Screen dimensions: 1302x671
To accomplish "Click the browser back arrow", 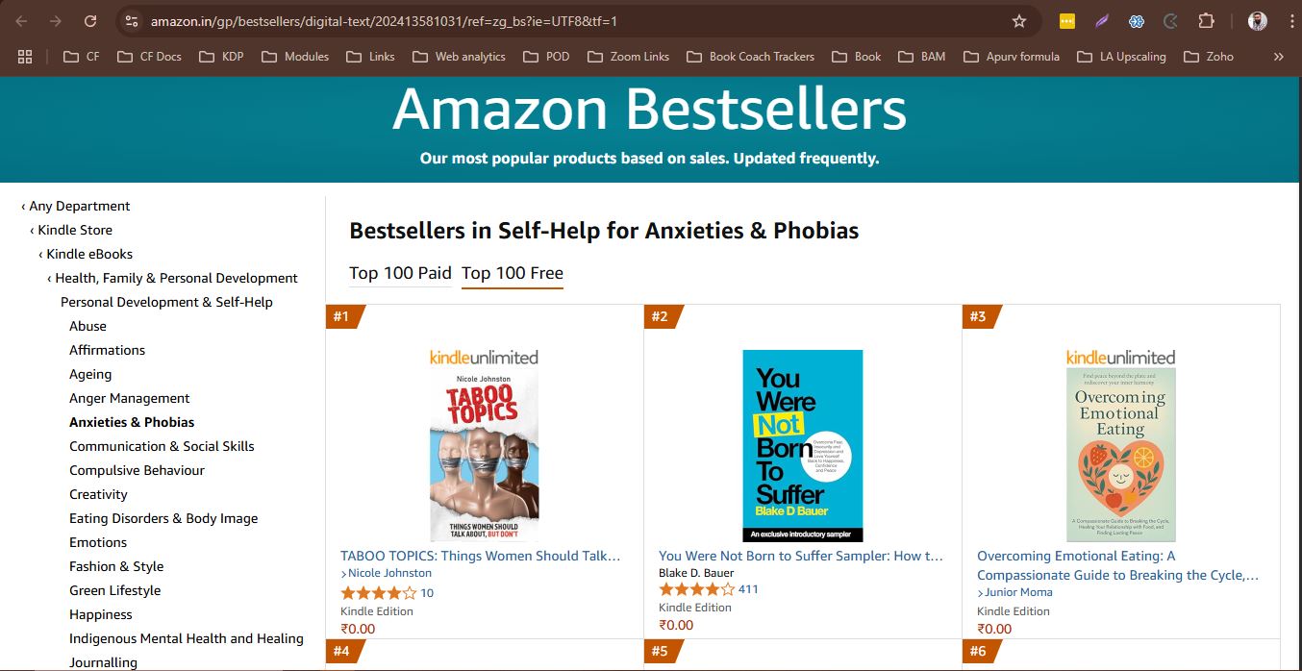I will click(23, 21).
